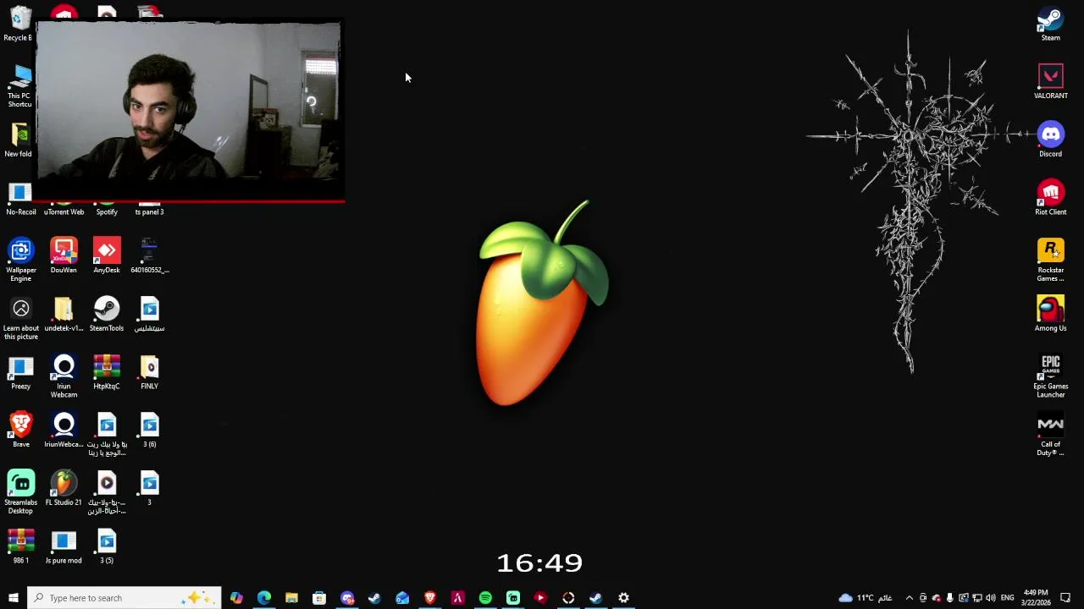This screenshot has width=1084, height=609.
Task: Select the This PC shortcut icon
Action: tap(19, 87)
